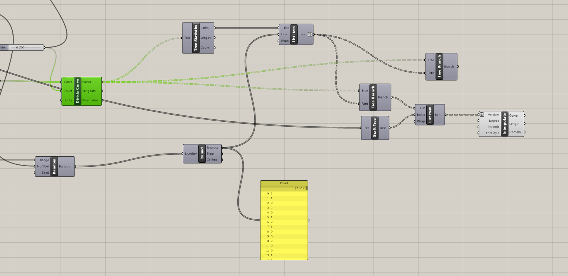Click the Count input of Divide Curve
Viewport: 568px width, 276px height.
pos(68,91)
